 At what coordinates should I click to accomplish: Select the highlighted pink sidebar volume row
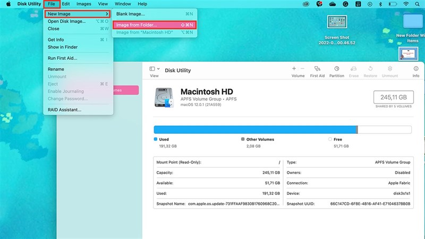click(x=126, y=90)
